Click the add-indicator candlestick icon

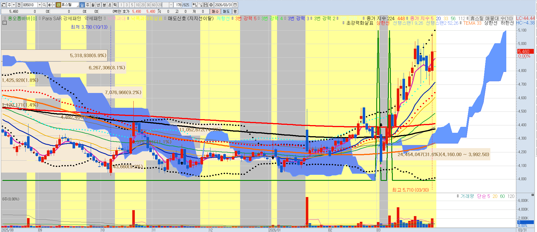[x=195, y=5]
